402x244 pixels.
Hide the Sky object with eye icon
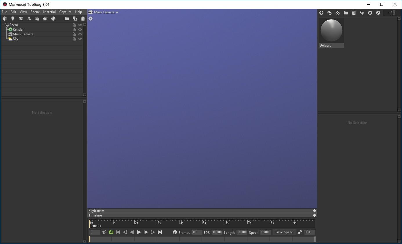[80, 39]
